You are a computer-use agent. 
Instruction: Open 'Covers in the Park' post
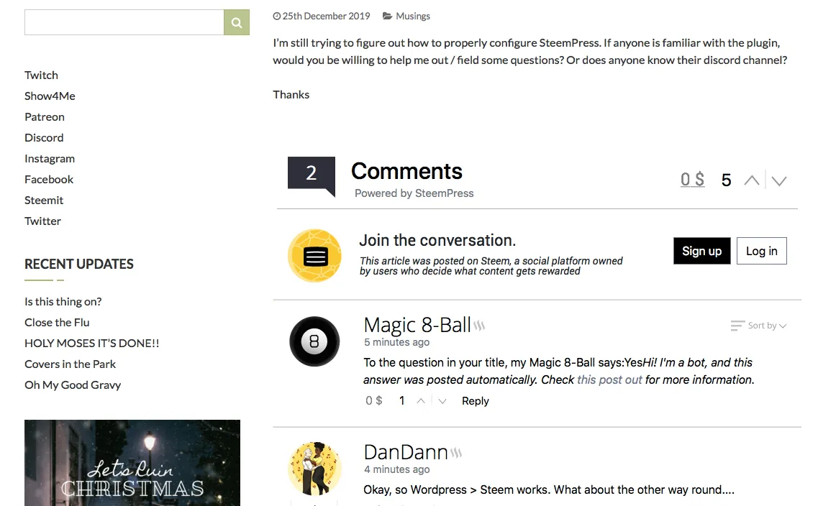click(70, 364)
